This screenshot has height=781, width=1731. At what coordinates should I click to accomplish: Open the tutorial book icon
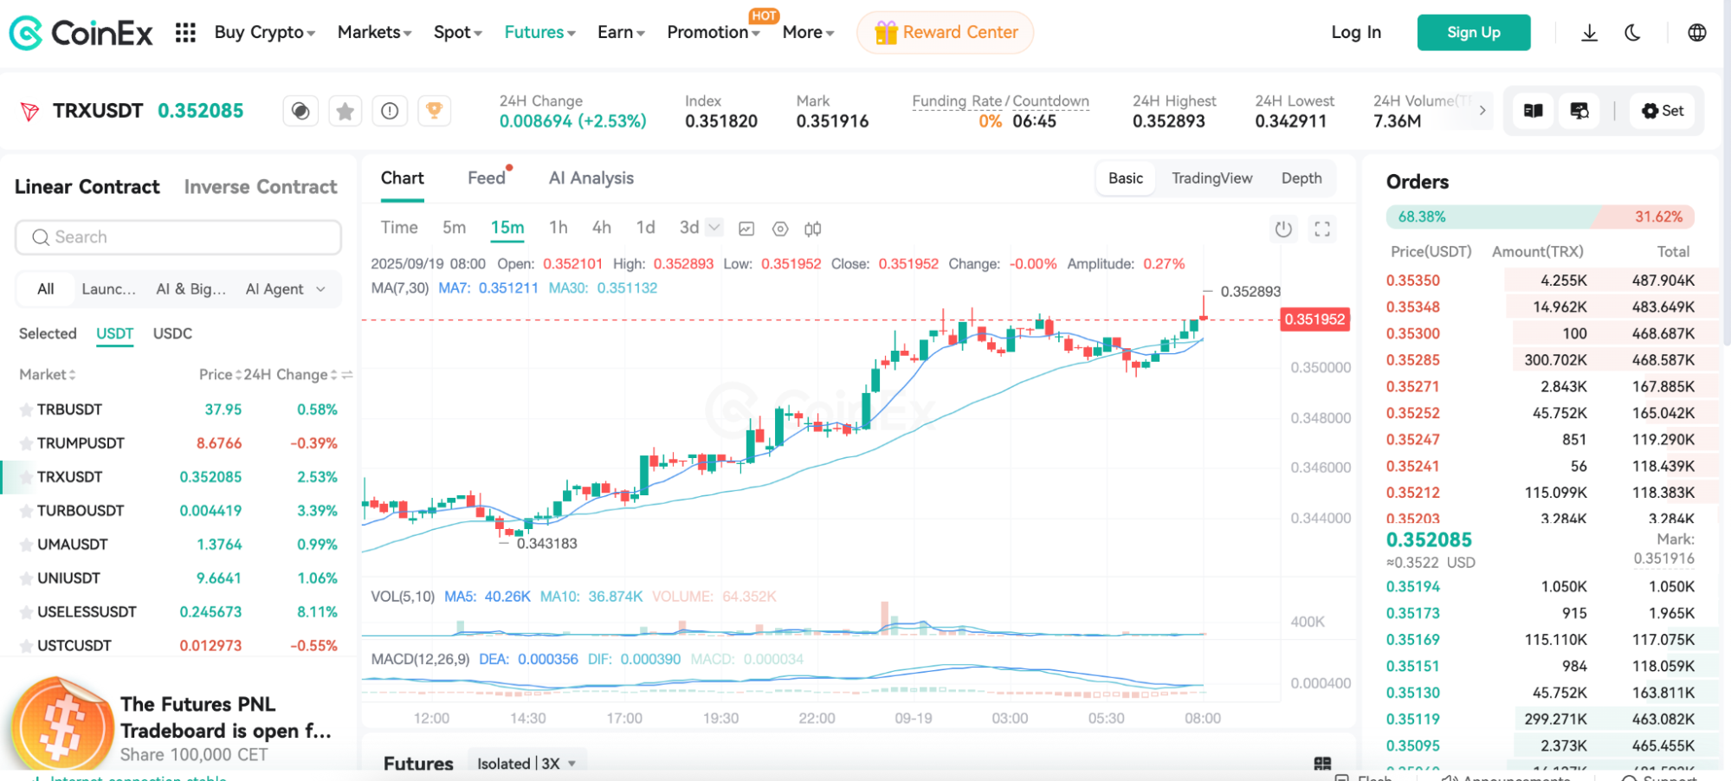tap(1534, 111)
